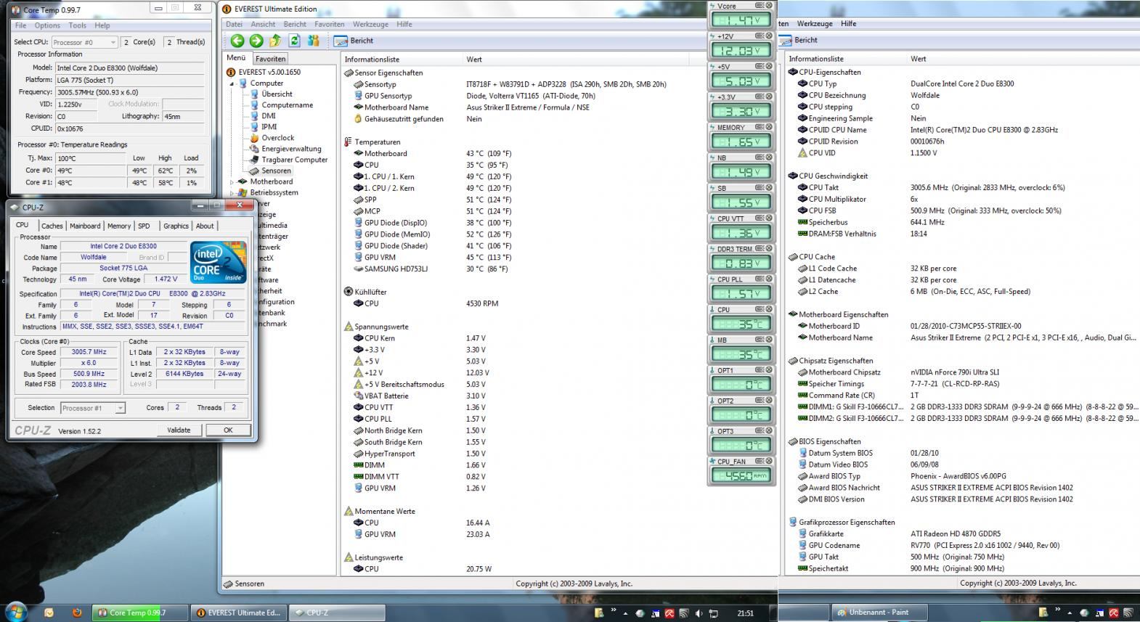The height and width of the screenshot is (622, 1140).
Task: Collapse the Computer tree node
Action: pos(232,83)
